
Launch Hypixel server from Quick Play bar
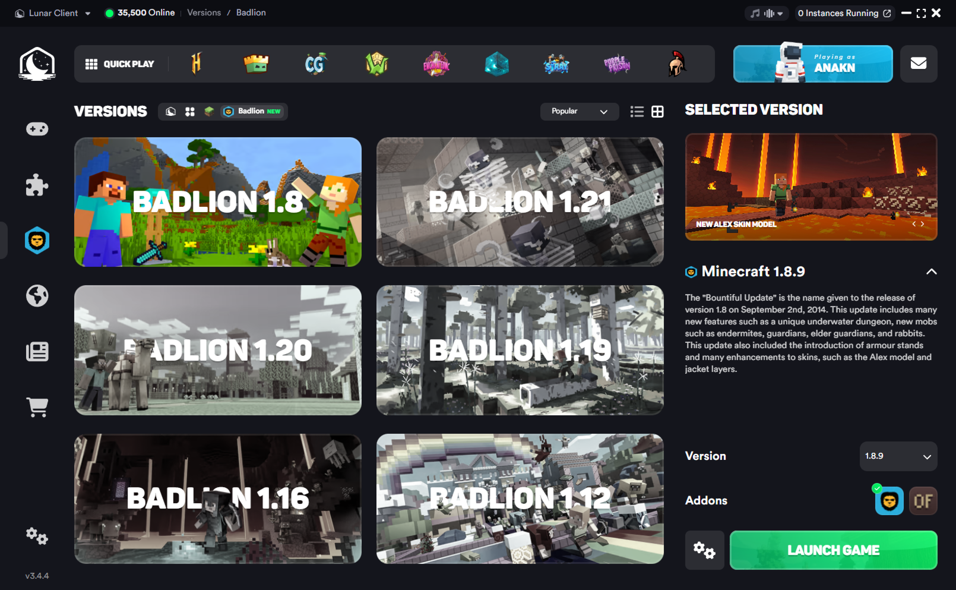click(196, 64)
